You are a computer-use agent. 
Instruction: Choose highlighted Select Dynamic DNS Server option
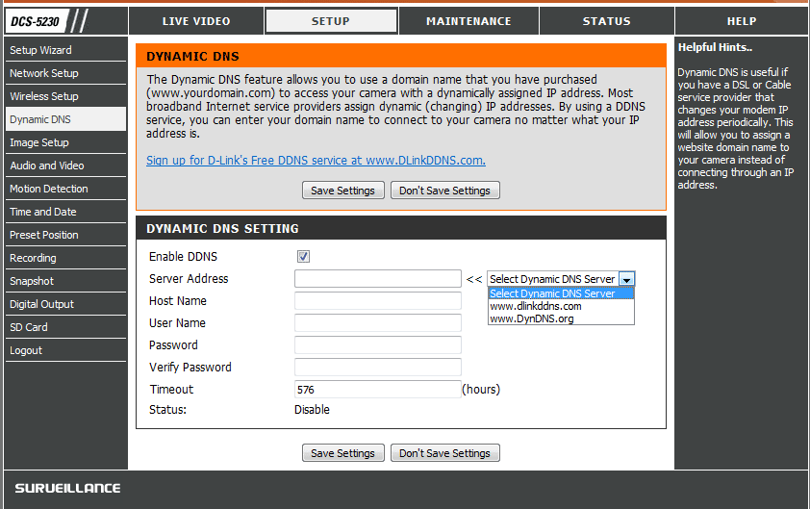pyautogui.click(x=561, y=293)
